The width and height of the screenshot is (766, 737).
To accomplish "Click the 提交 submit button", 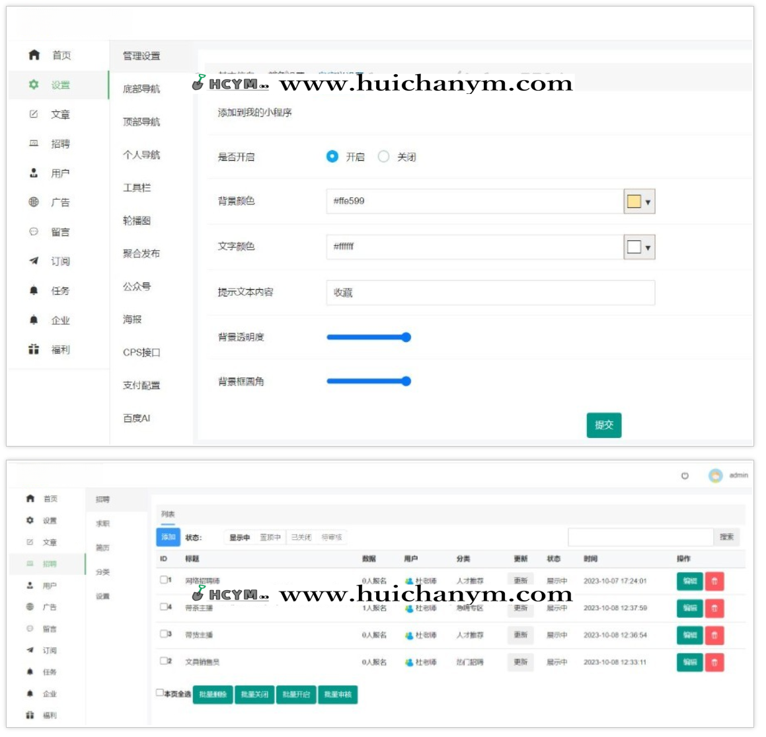I will pyautogui.click(x=603, y=425).
